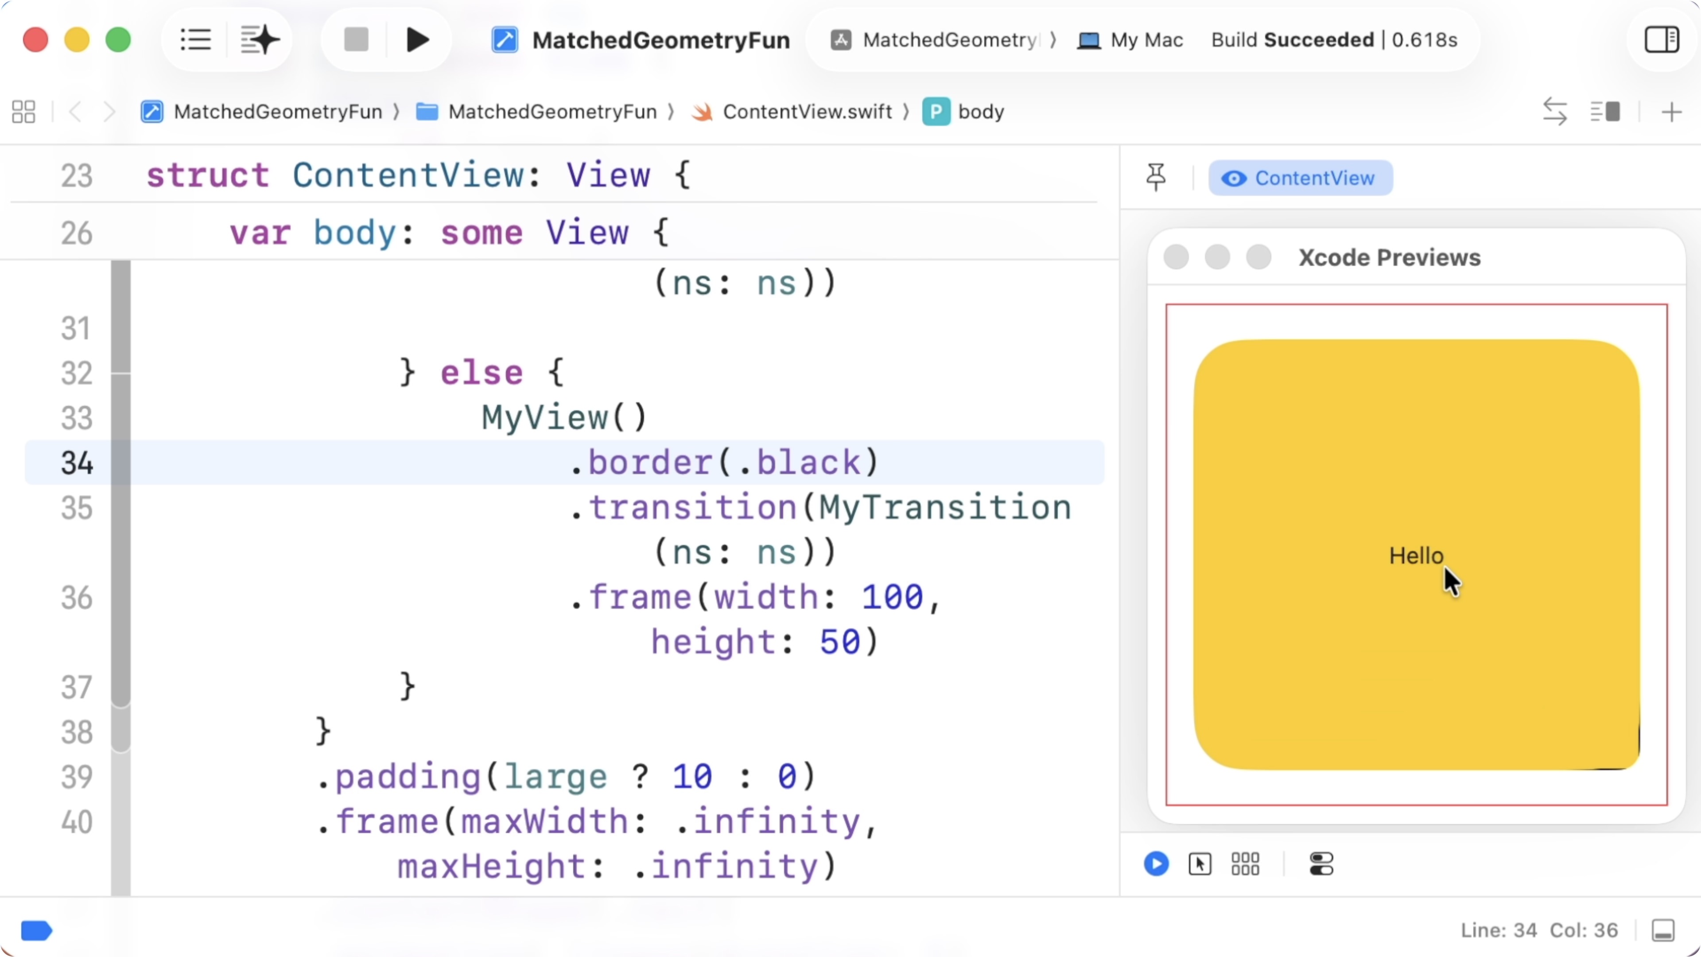Image resolution: width=1701 pixels, height=957 pixels.
Task: Open preview device settings toggles icon
Action: tap(1321, 863)
